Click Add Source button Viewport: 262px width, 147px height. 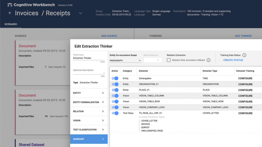pyautogui.click(x=109, y=36)
